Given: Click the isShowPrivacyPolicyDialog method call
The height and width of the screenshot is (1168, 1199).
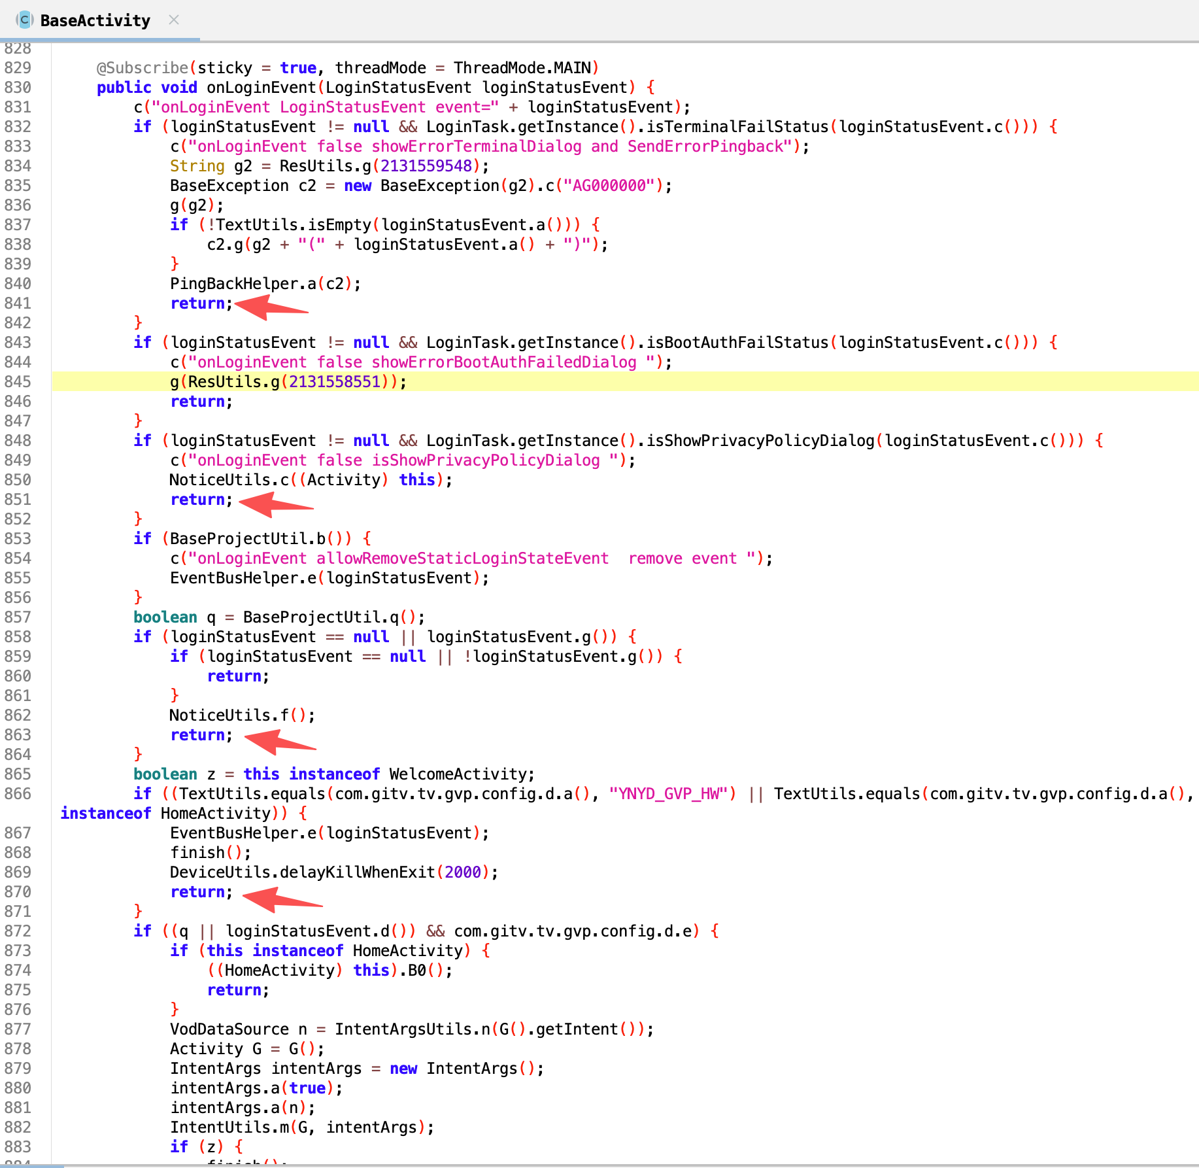Looking at the screenshot, I should coord(760,441).
